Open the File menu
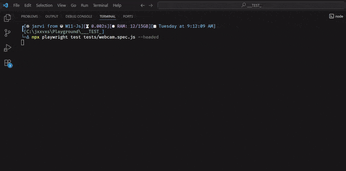 pos(16,6)
